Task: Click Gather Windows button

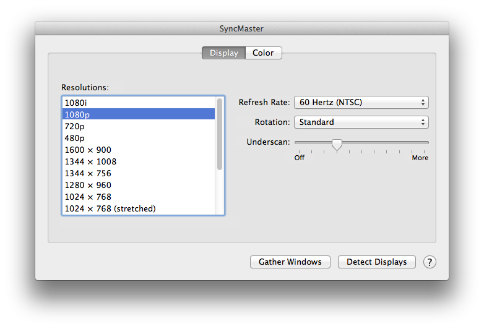Action: (290, 262)
